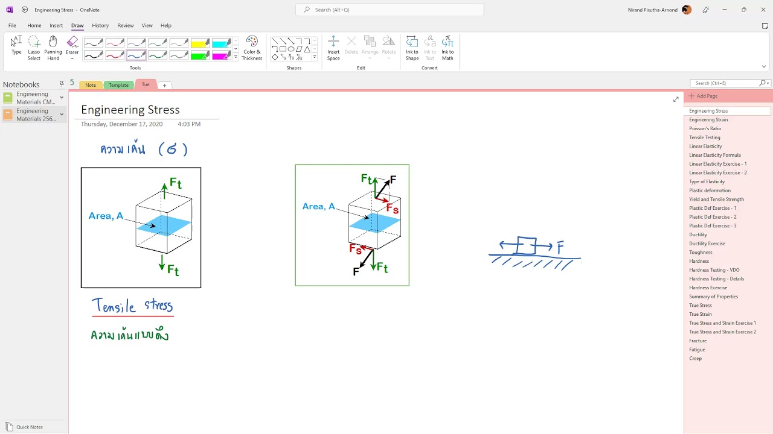The width and height of the screenshot is (773, 434).
Task: Open the Help ribbon tab
Action: click(x=166, y=25)
